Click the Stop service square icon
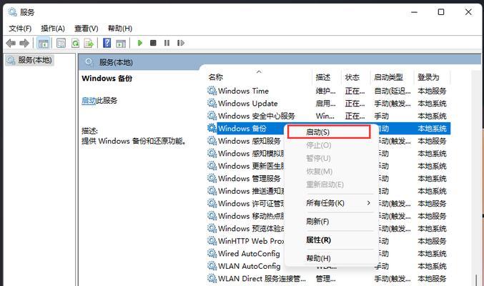The image size is (484, 286). 153,43
